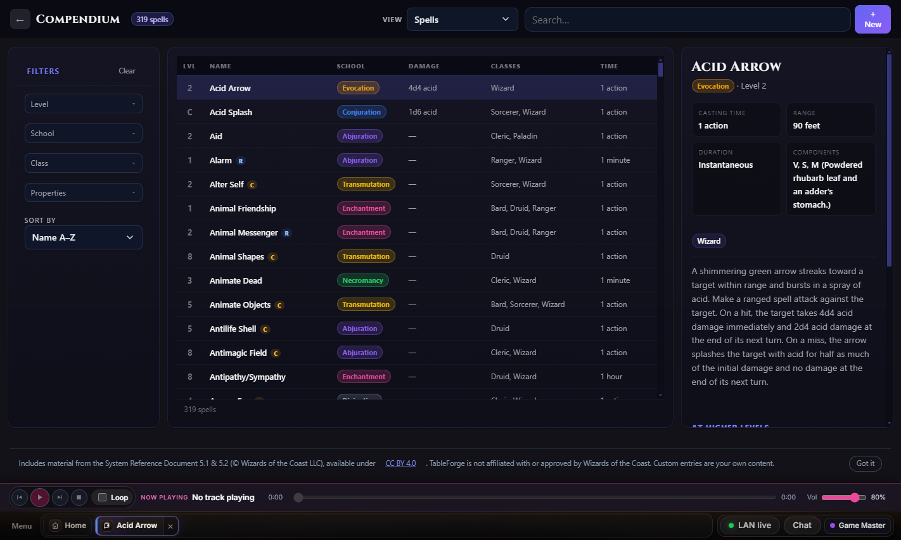901x540 pixels.
Task: Click the Necromancy school tag
Action: point(362,280)
